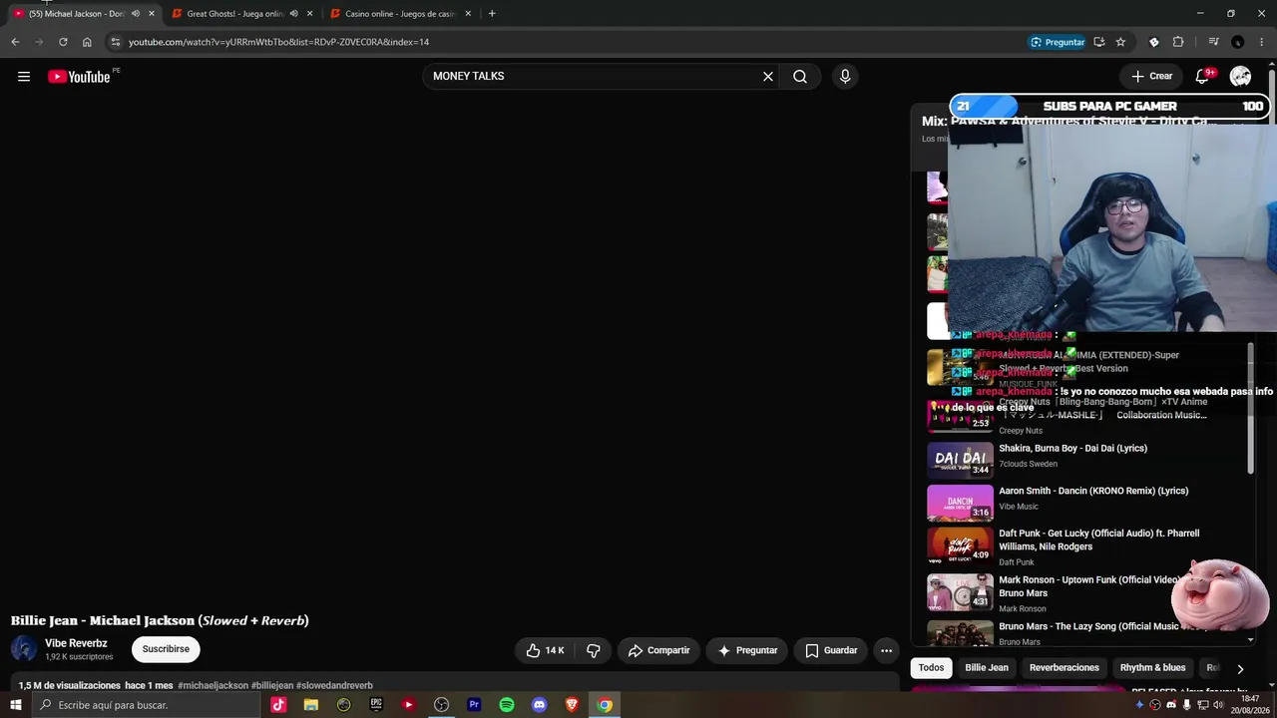Open the Chrome extensions puzzle icon
This screenshot has width=1277, height=718.
(x=1178, y=42)
